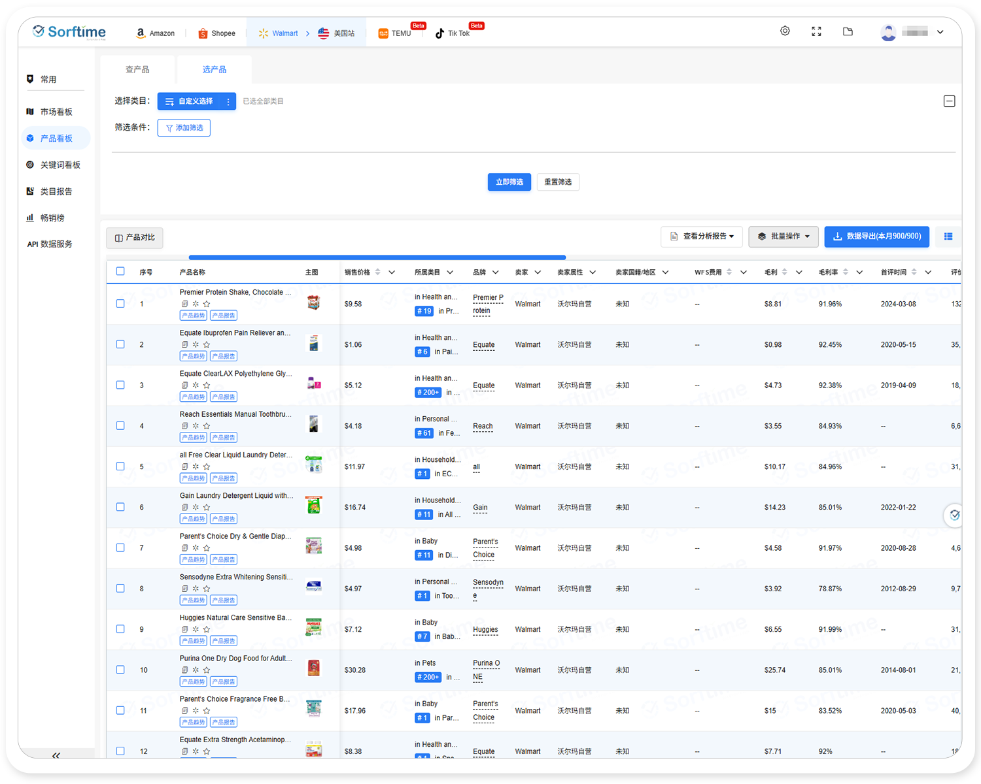
Task: Open the settings gear icon in header
Action: [x=785, y=31]
